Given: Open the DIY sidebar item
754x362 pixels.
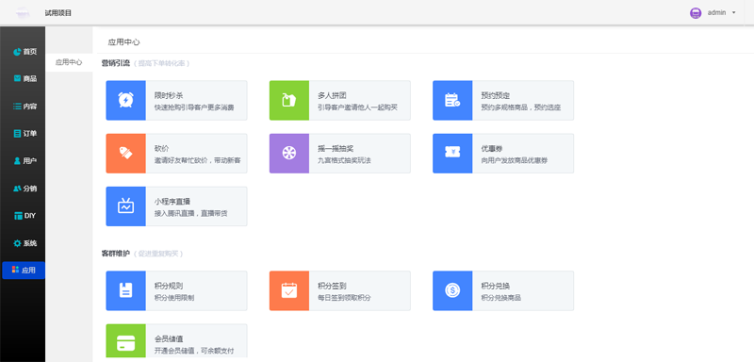Looking at the screenshot, I should coord(25,215).
